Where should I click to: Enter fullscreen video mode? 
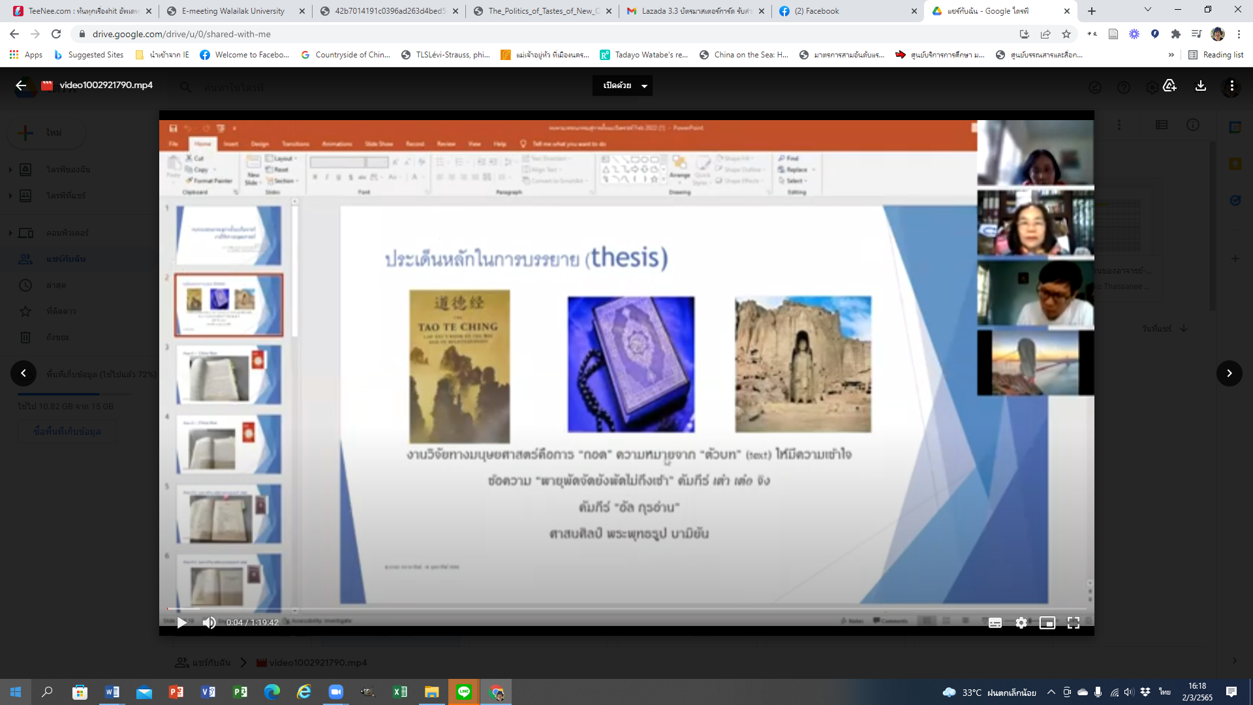(1074, 623)
